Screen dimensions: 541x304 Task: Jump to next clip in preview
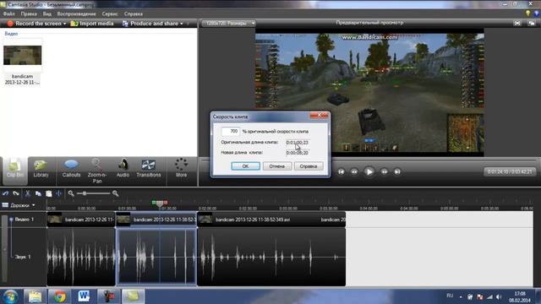coord(397,171)
